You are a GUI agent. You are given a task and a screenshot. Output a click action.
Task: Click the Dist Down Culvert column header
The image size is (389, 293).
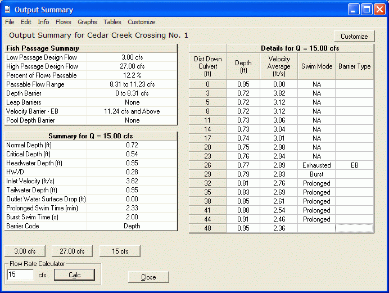[207, 66]
